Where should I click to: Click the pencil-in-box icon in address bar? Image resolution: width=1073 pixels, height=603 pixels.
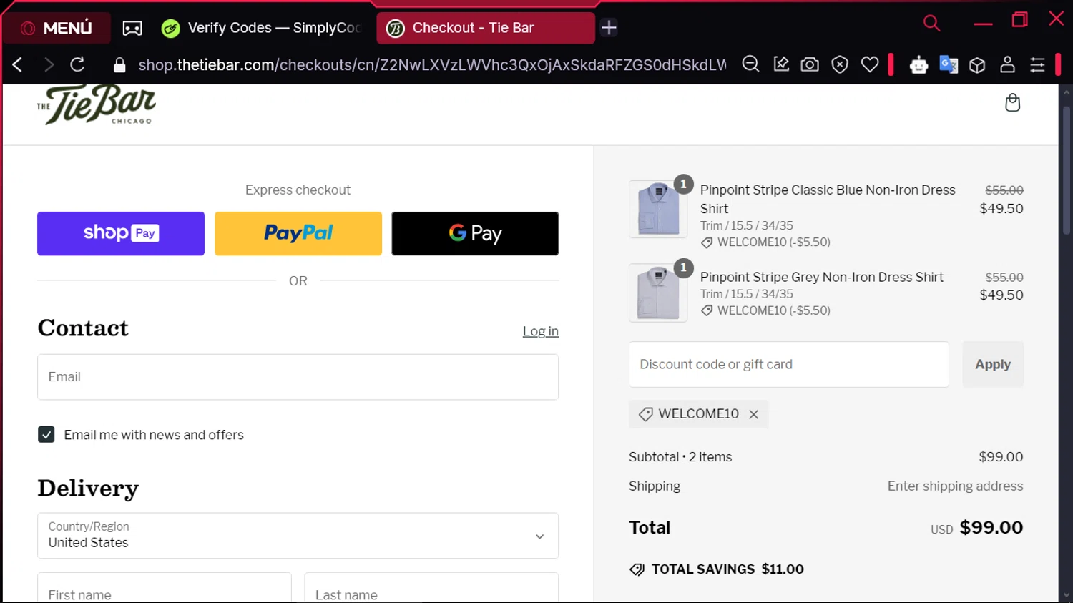point(781,64)
